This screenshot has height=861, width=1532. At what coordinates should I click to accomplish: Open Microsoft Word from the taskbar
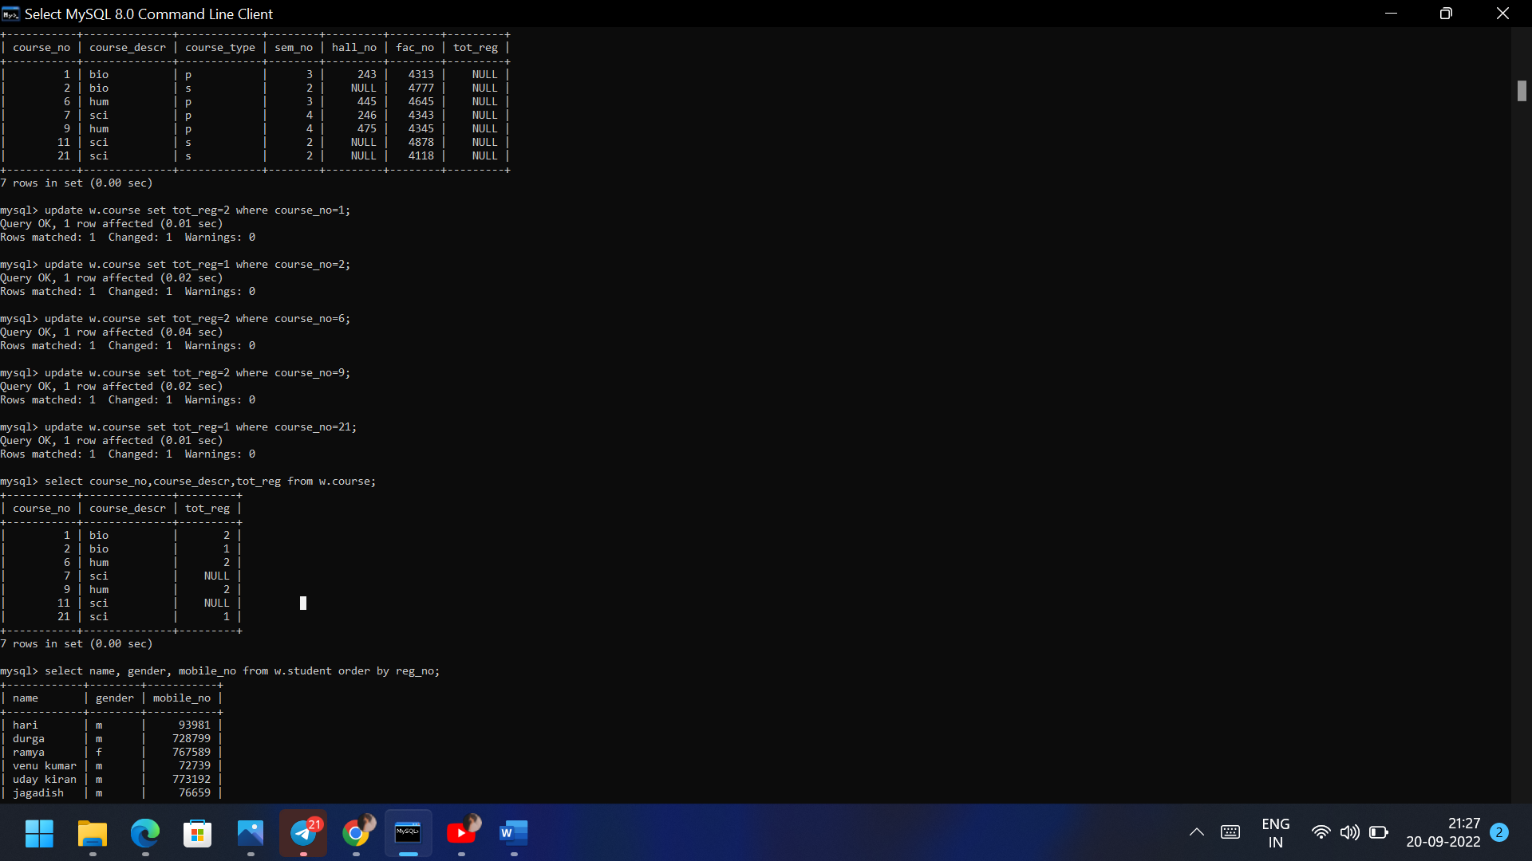[x=513, y=835]
